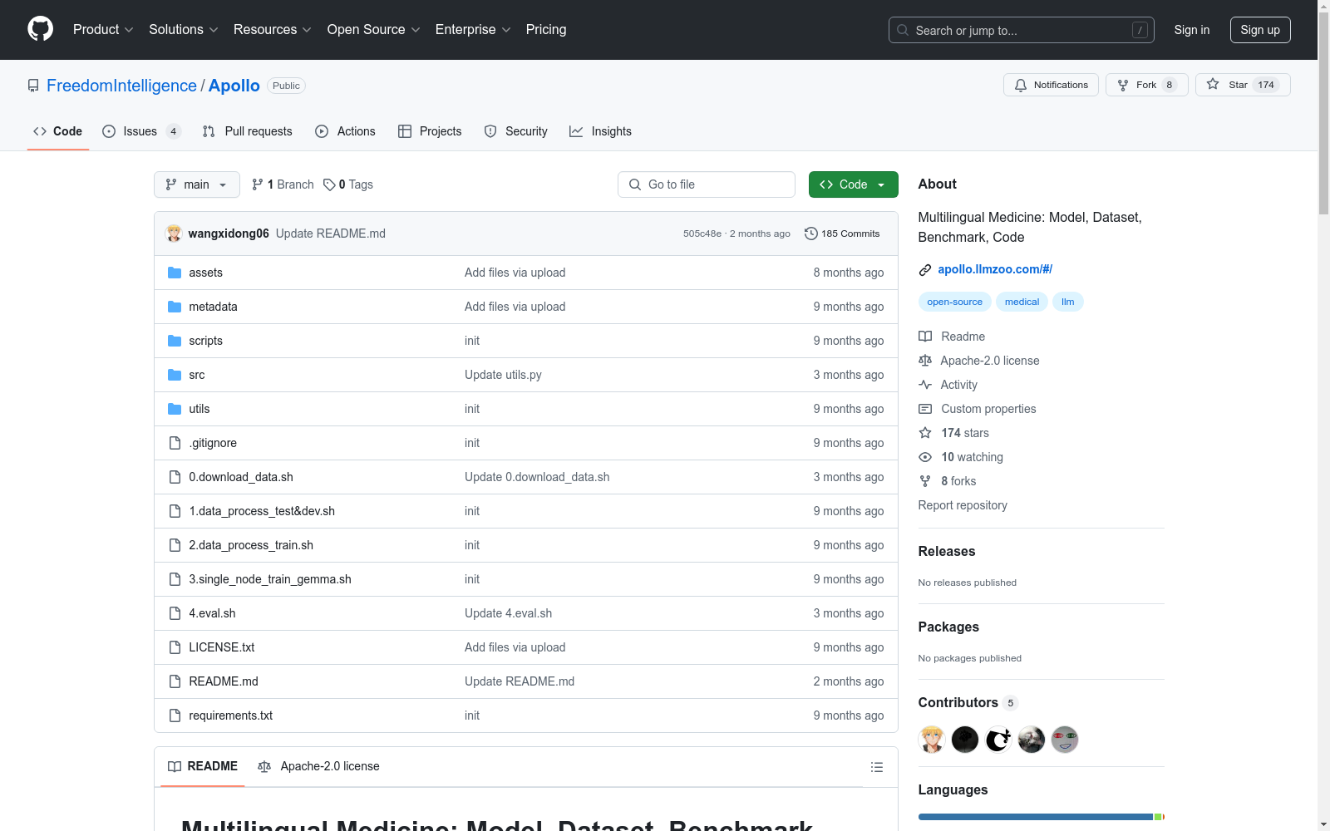The height and width of the screenshot is (831, 1330).
Task: Open the README outline list icon
Action: (877, 767)
